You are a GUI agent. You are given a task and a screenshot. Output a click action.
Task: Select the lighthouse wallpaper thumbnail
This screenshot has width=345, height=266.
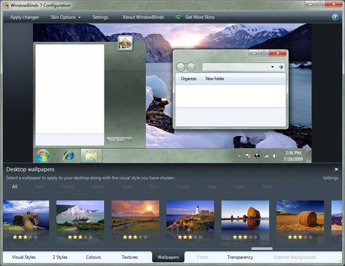click(190, 215)
